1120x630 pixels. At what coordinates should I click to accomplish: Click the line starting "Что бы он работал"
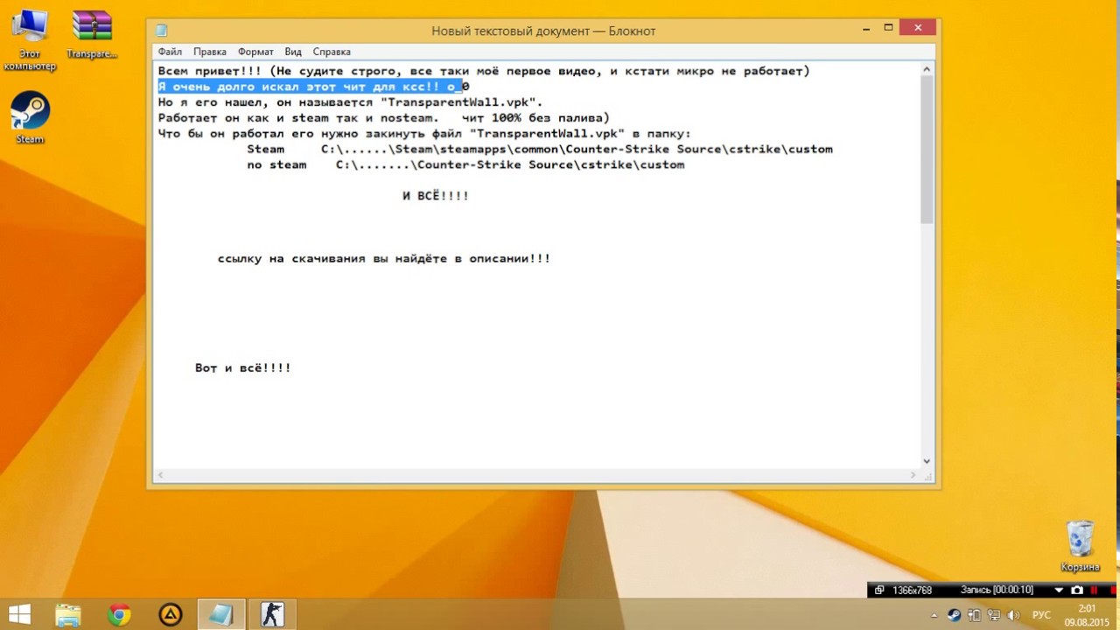click(x=424, y=134)
